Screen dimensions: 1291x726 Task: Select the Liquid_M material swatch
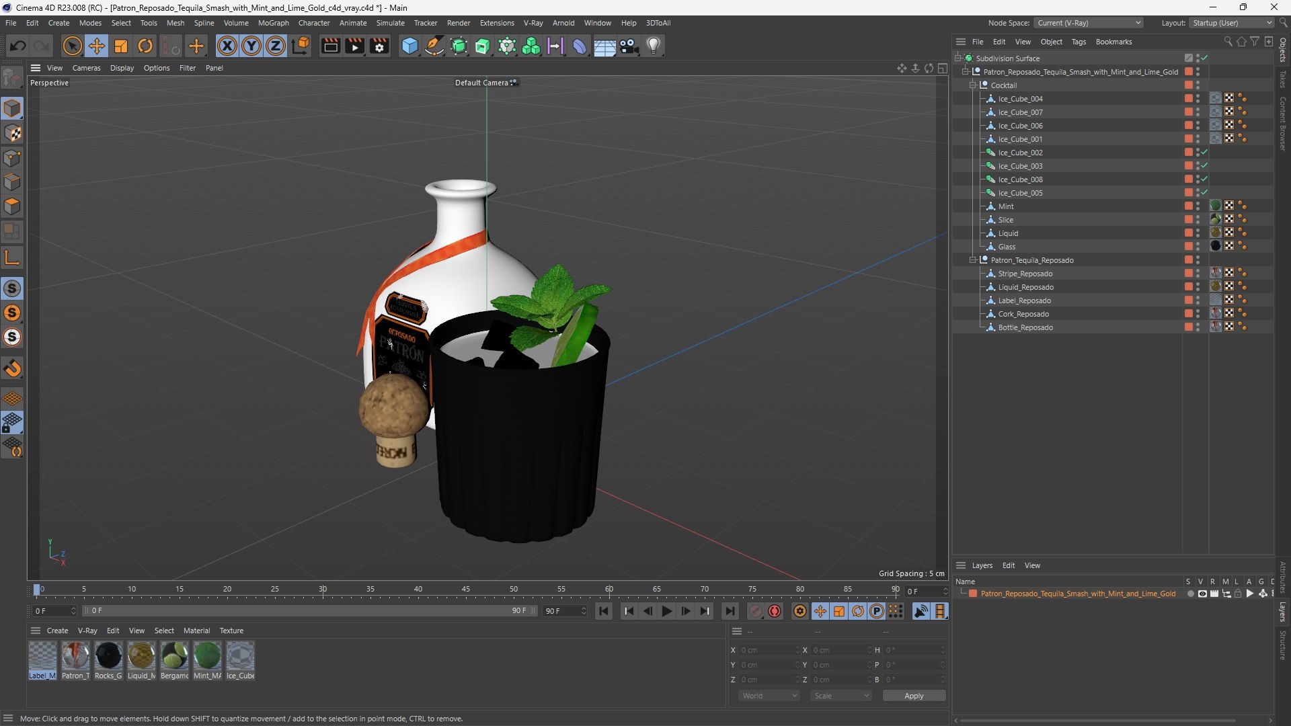coord(141,661)
